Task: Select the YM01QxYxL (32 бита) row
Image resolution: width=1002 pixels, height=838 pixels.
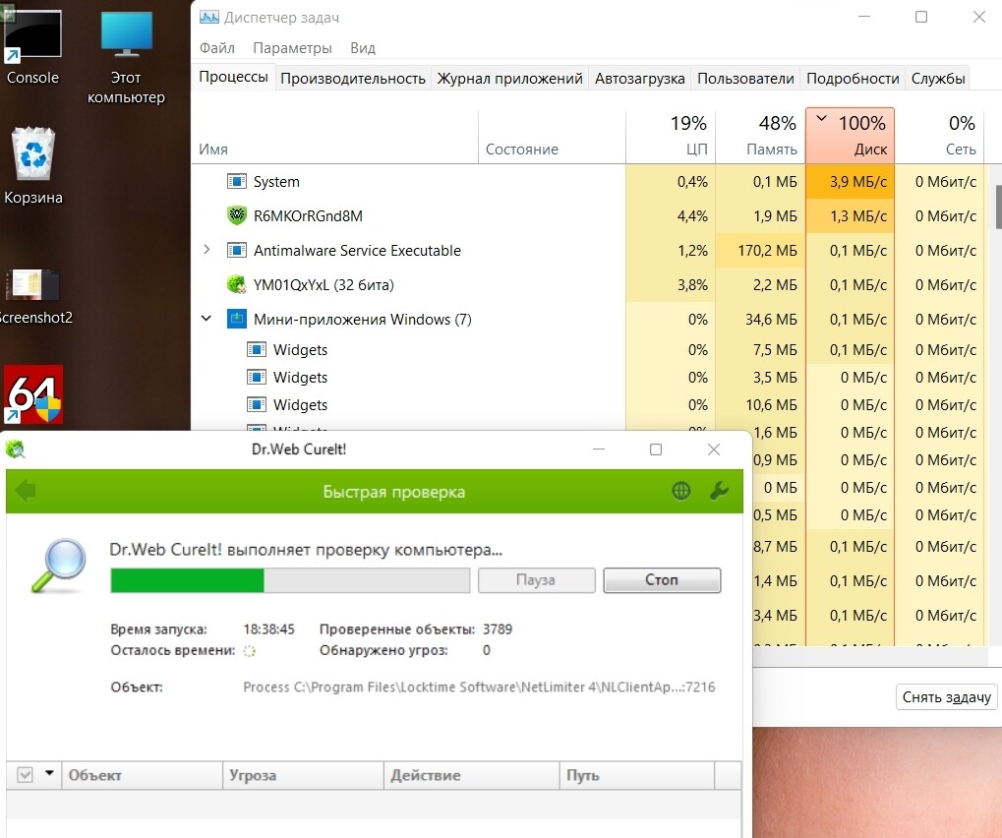Action: pos(588,284)
